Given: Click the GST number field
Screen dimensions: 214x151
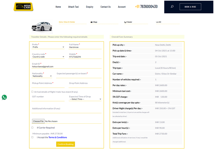Looking at the screenshot, I should [48, 100].
